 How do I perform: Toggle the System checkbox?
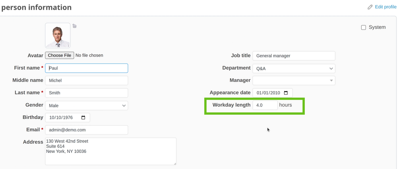coord(364,27)
